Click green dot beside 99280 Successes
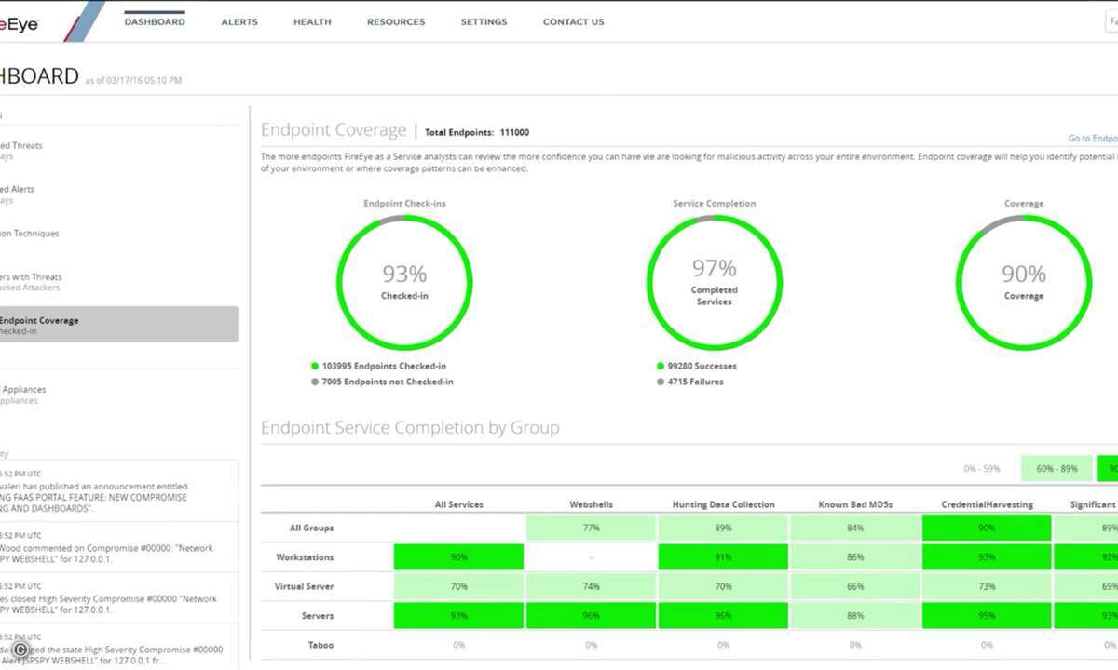1118x670 pixels. point(661,367)
